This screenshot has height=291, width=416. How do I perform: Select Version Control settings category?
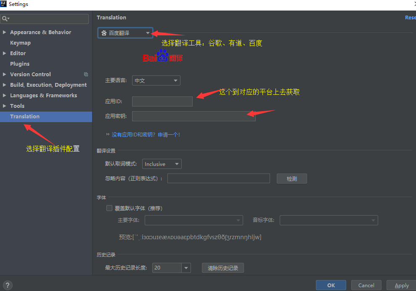coord(30,75)
